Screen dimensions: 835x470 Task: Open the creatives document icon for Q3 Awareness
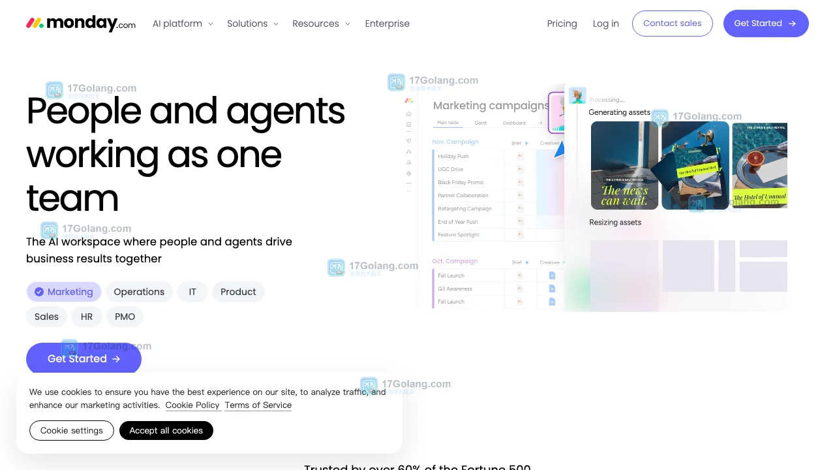[x=552, y=289]
